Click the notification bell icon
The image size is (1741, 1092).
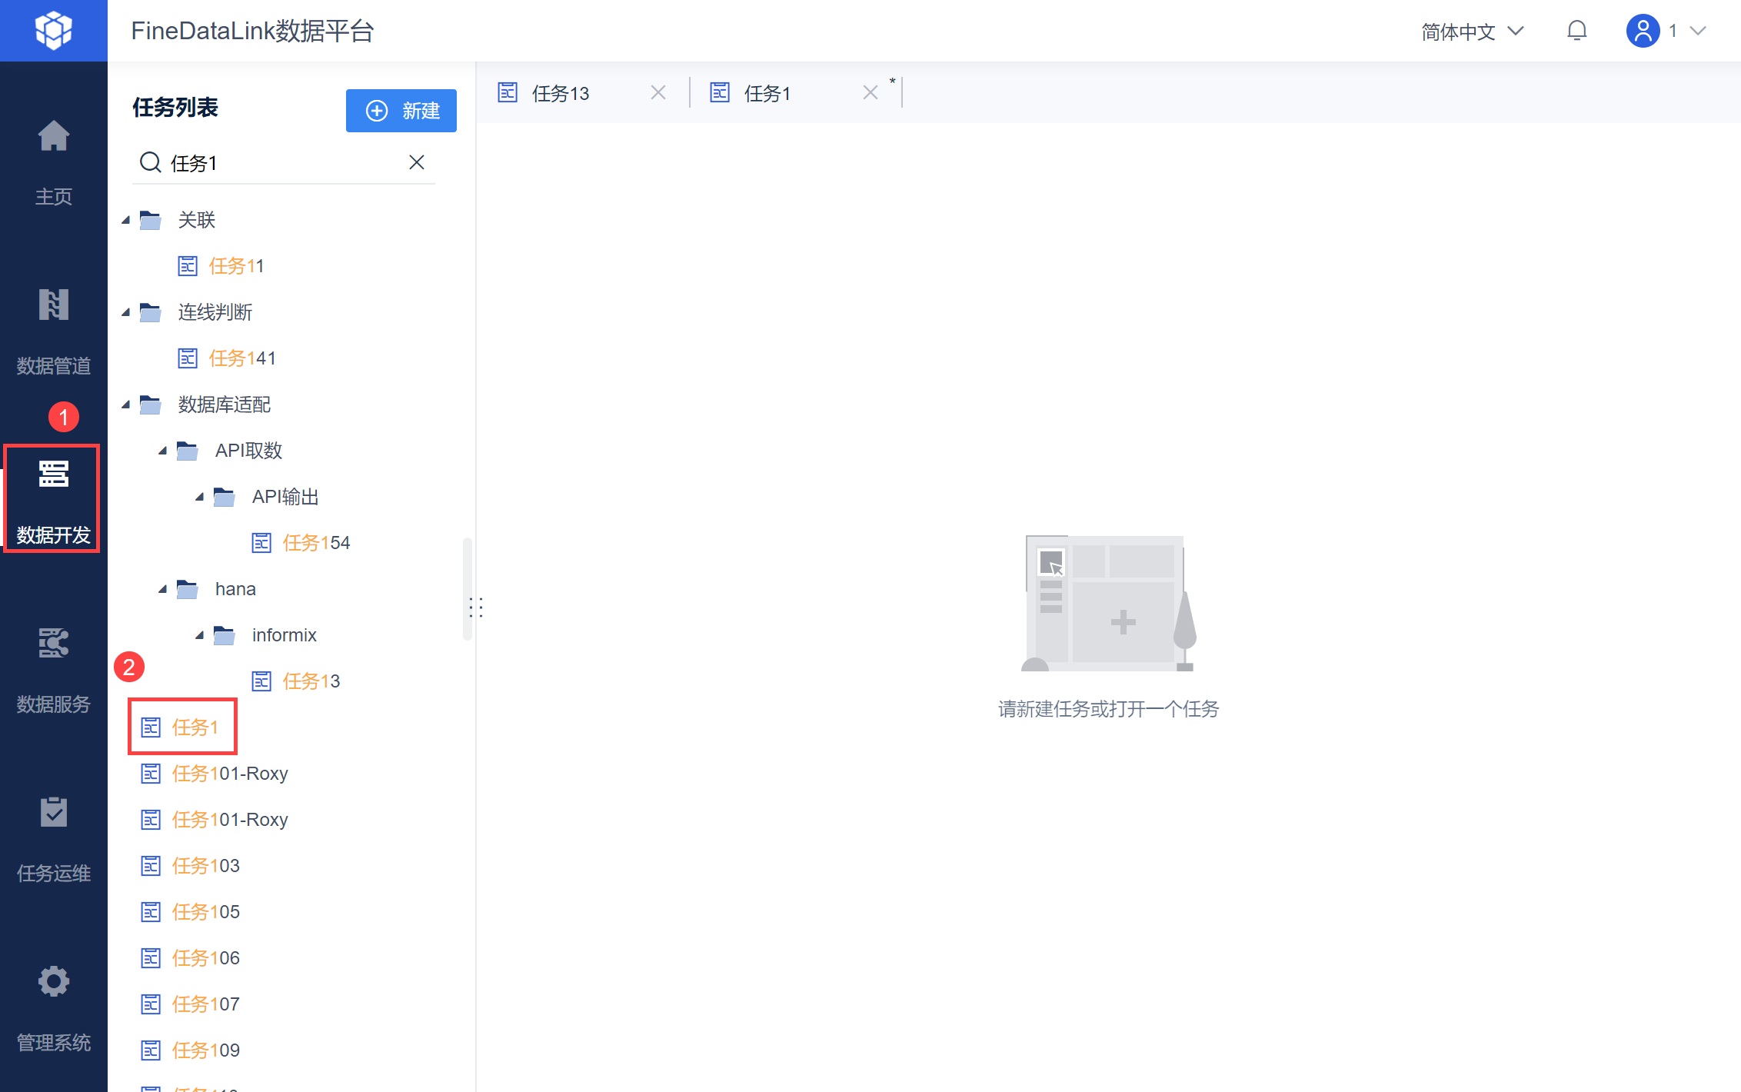[1576, 31]
